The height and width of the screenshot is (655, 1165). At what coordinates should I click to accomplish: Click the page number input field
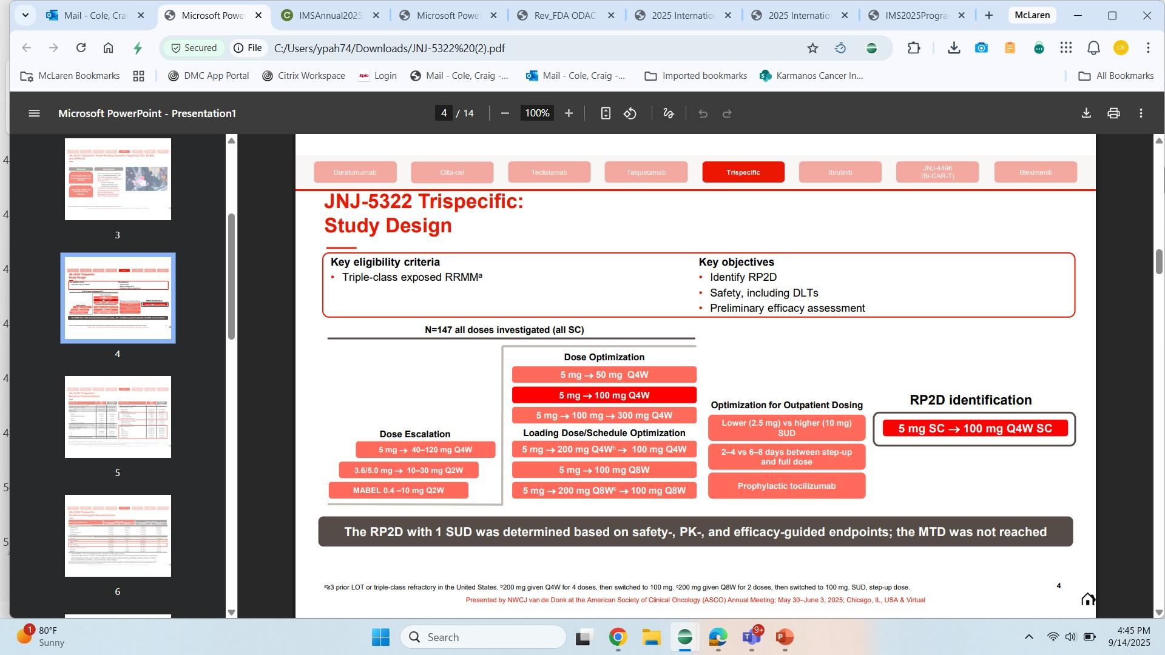pos(444,113)
